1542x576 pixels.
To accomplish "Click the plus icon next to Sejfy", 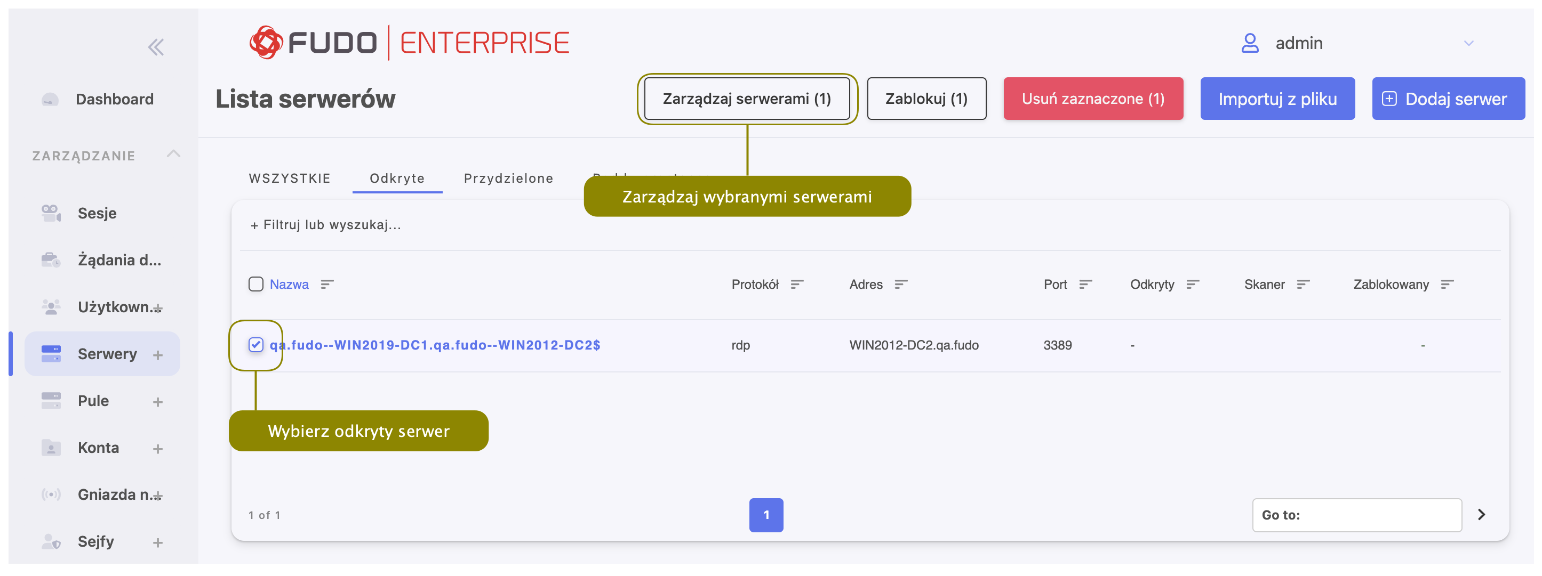I will coord(158,542).
